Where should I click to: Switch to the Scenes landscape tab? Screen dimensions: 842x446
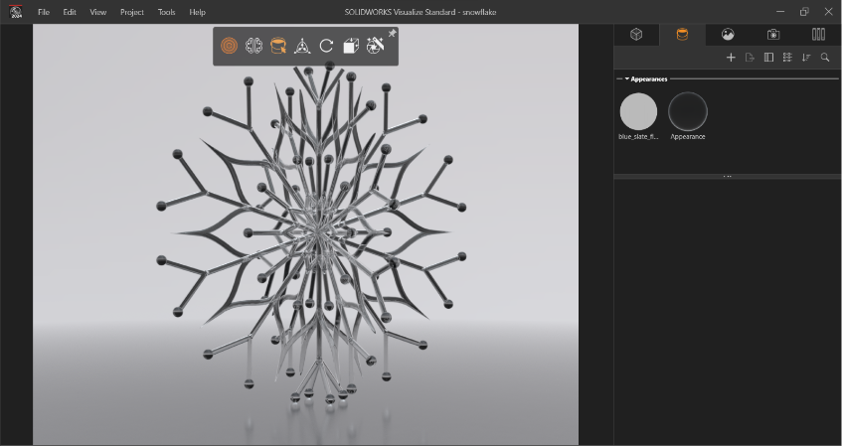(x=728, y=34)
